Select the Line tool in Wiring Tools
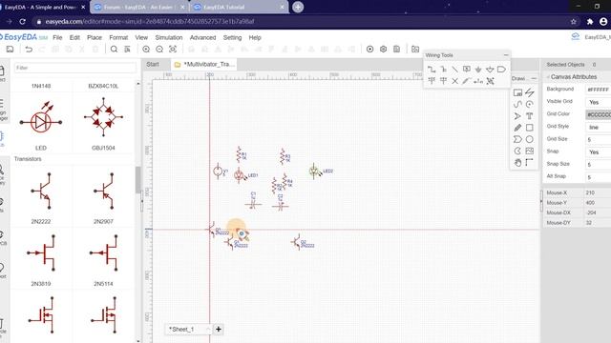 454,70
